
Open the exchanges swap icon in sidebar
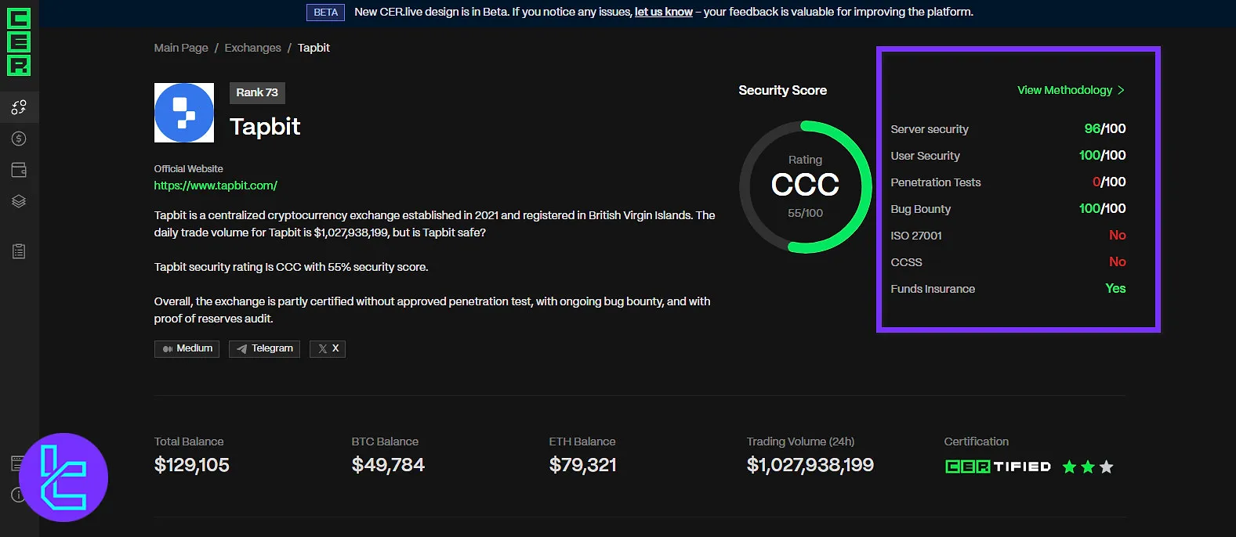(x=19, y=107)
